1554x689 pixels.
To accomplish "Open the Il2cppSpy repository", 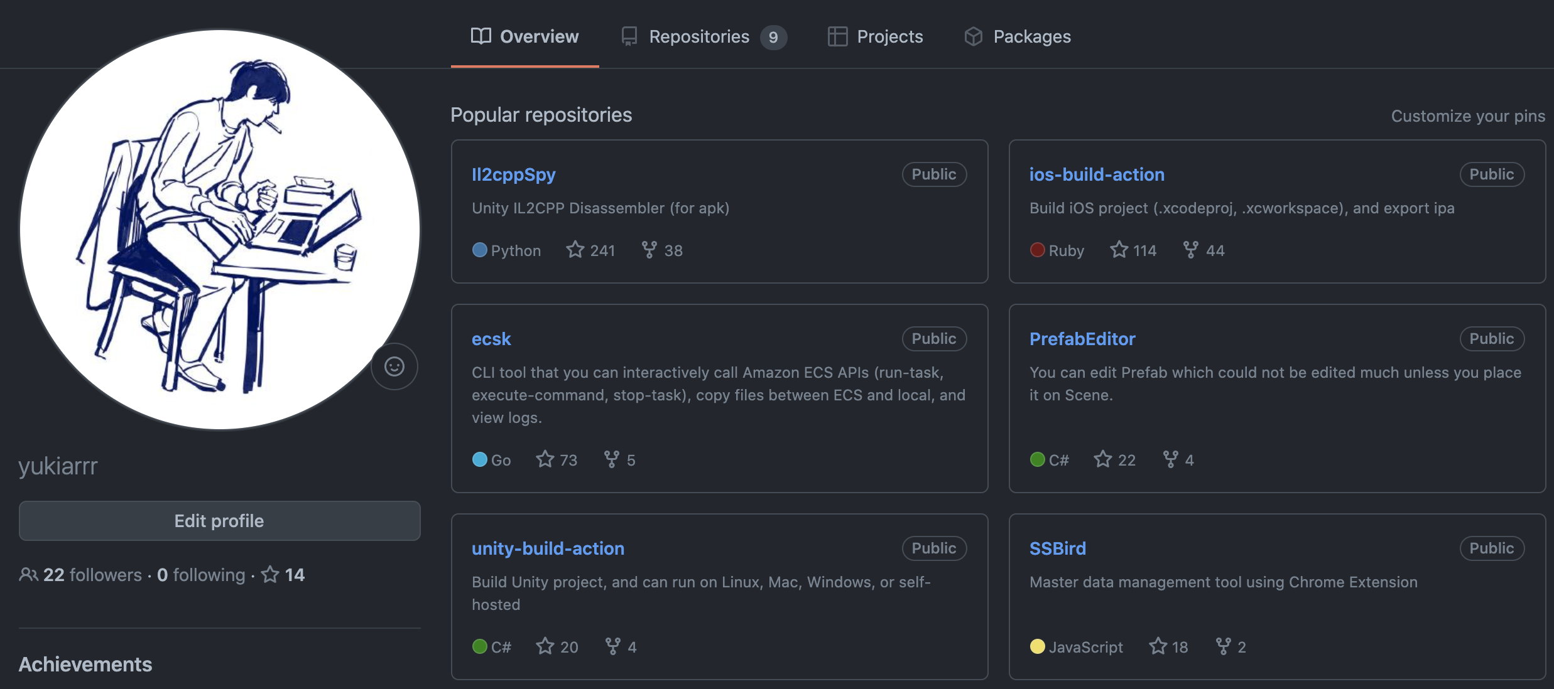I will click(x=514, y=174).
